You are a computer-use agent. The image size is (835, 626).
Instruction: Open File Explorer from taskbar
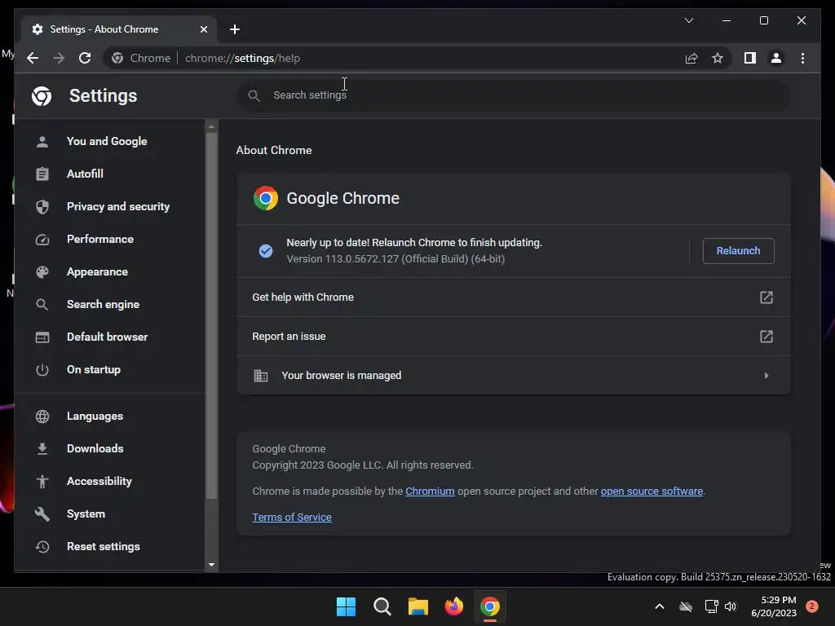(418, 606)
